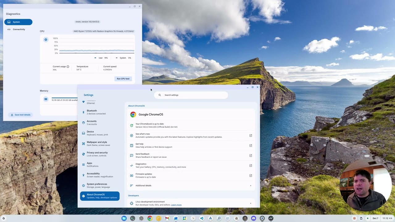This screenshot has height=222, width=395.
Task: Open the Dec 7 calendar tray
Action: point(375,218)
